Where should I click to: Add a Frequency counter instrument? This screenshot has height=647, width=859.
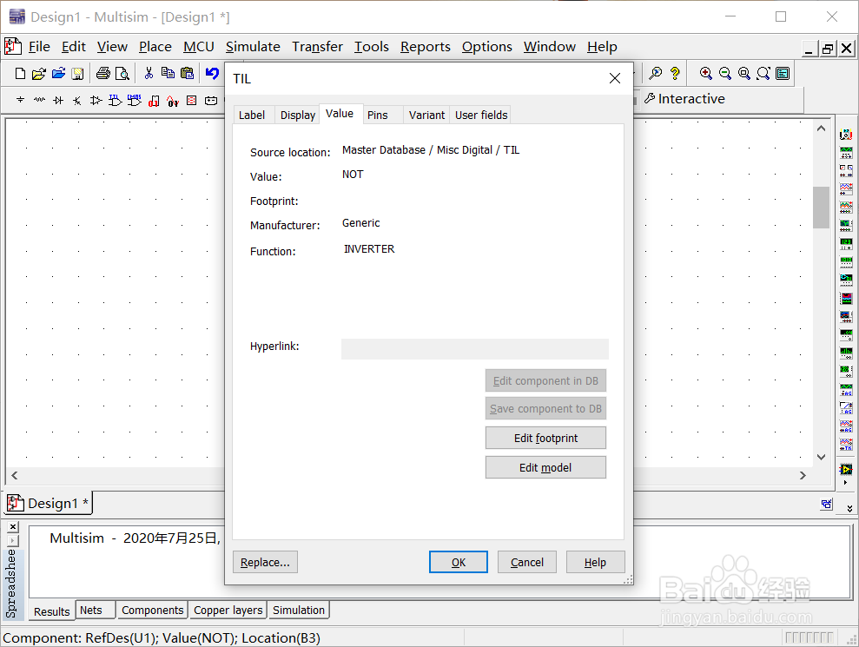point(846,243)
